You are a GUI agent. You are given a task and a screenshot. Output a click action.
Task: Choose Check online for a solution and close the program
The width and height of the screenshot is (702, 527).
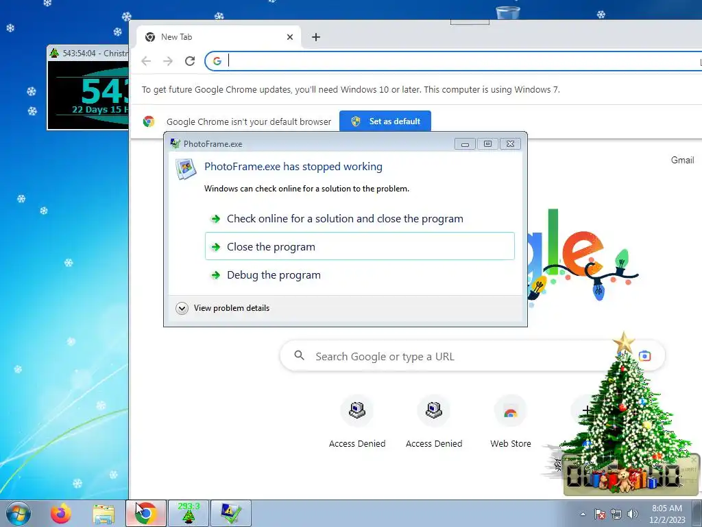pos(360,219)
